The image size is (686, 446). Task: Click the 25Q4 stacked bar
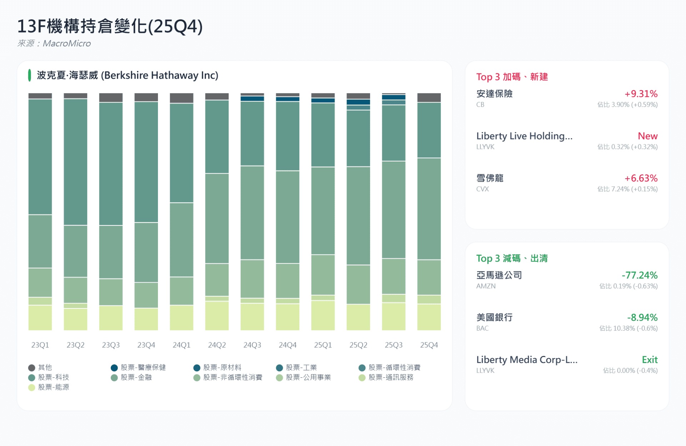tap(429, 211)
